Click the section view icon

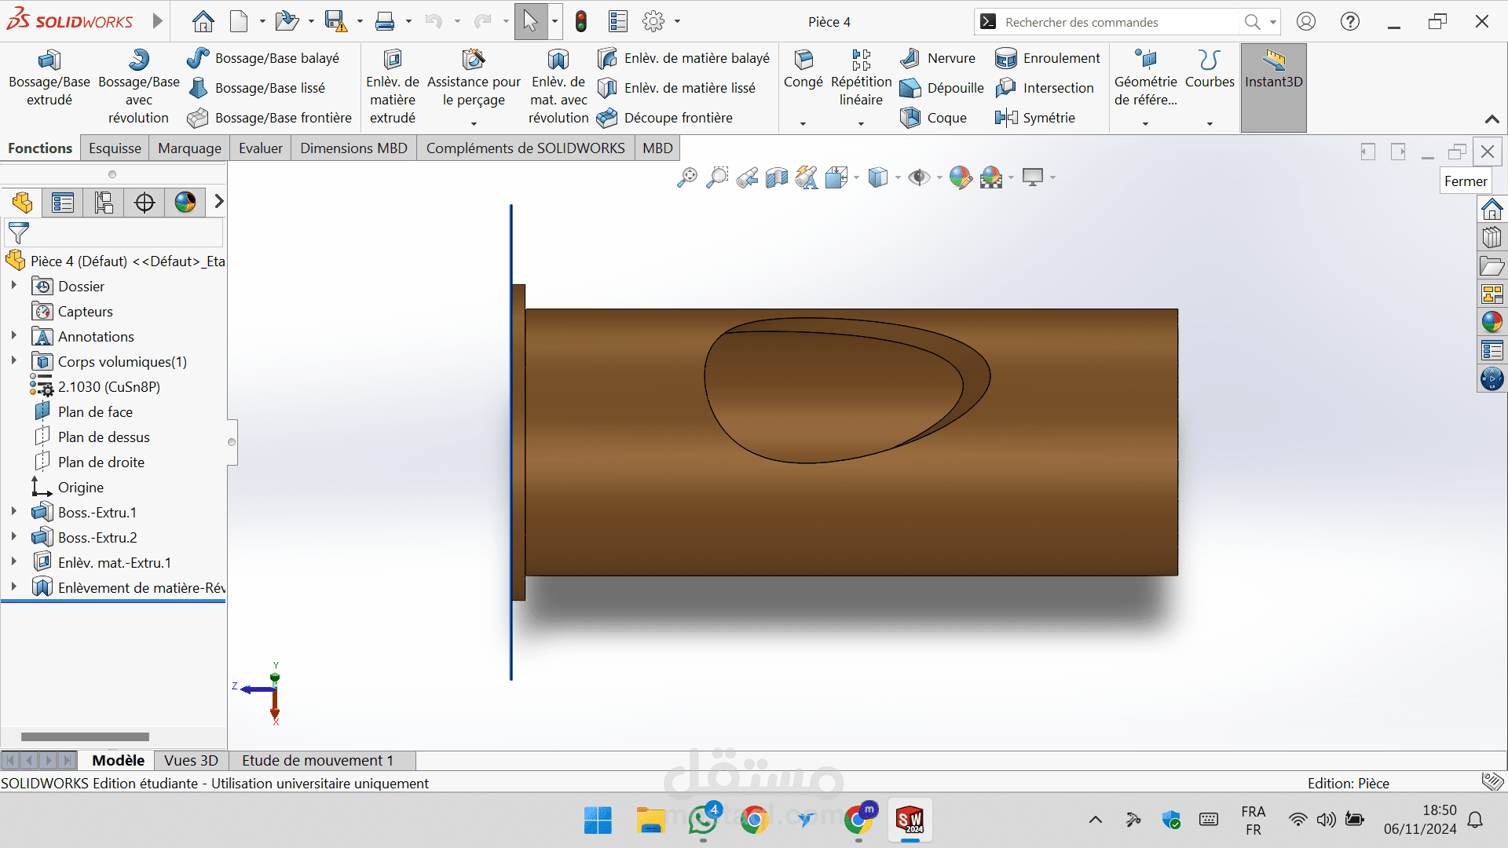click(x=776, y=178)
